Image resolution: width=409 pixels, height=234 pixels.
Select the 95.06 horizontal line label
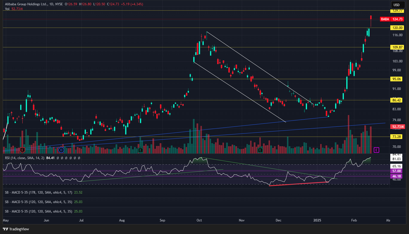click(396, 79)
